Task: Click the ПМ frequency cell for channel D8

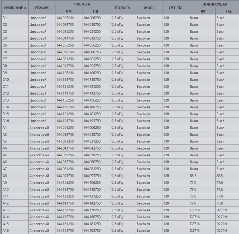Action: (x=69, y=66)
